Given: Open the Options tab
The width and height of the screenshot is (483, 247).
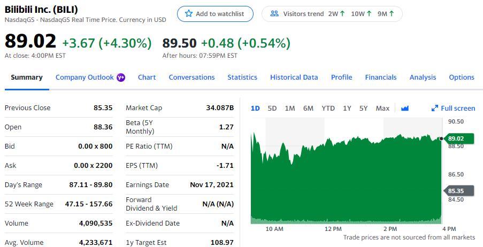Looking at the screenshot, I should tap(462, 78).
